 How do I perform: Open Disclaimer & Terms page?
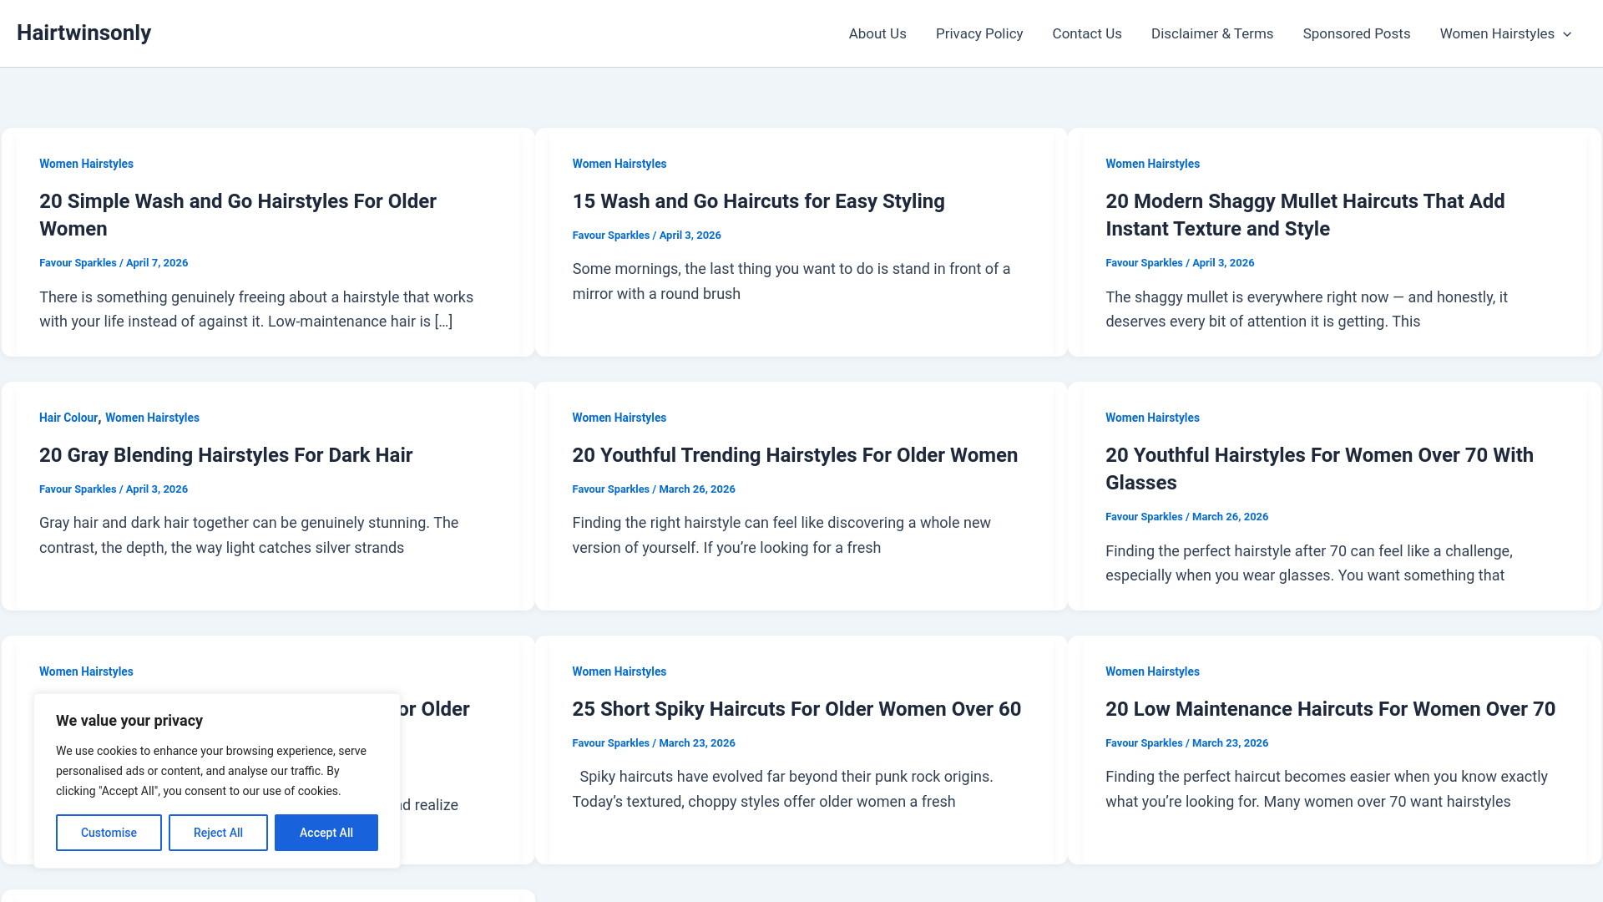(x=1211, y=33)
